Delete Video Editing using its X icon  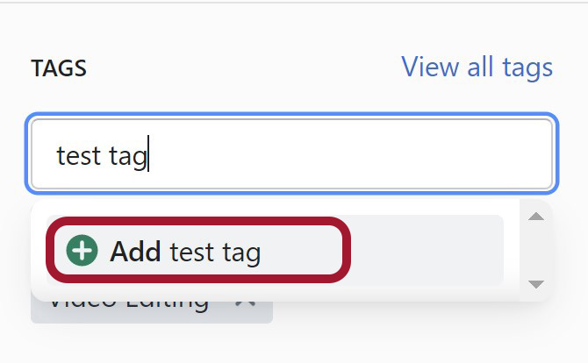[245, 303]
